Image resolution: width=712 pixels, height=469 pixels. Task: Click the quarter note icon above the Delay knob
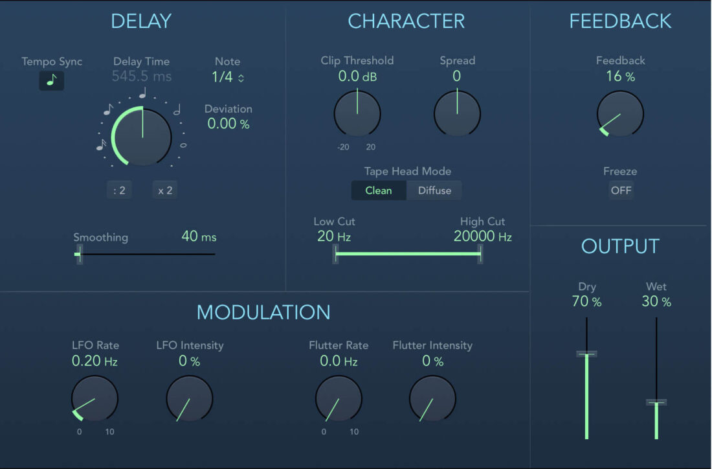143,93
